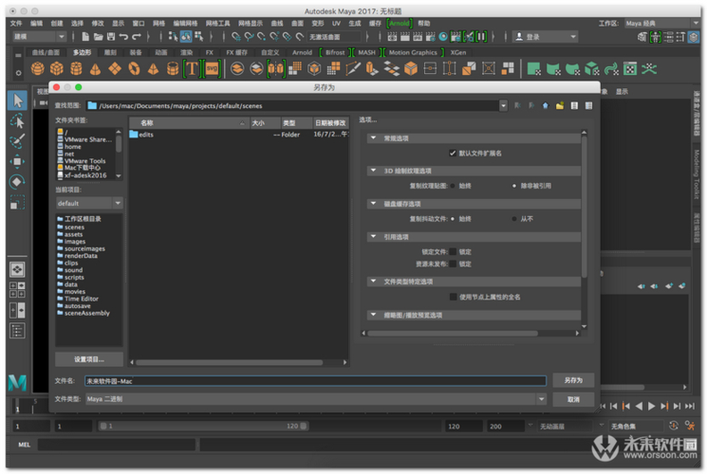Sort file list by the name column header
Screen dimensions: 707x474
(189, 122)
